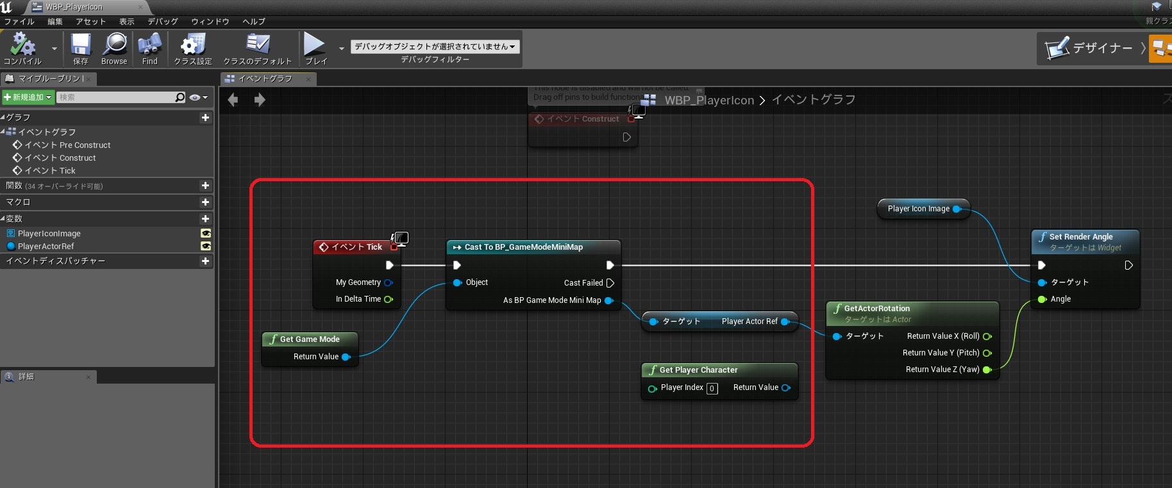Click the In Delta Time output pin
The image size is (1172, 488).
[x=388, y=300]
